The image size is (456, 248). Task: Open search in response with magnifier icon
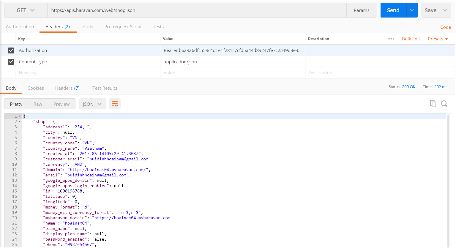(x=444, y=104)
